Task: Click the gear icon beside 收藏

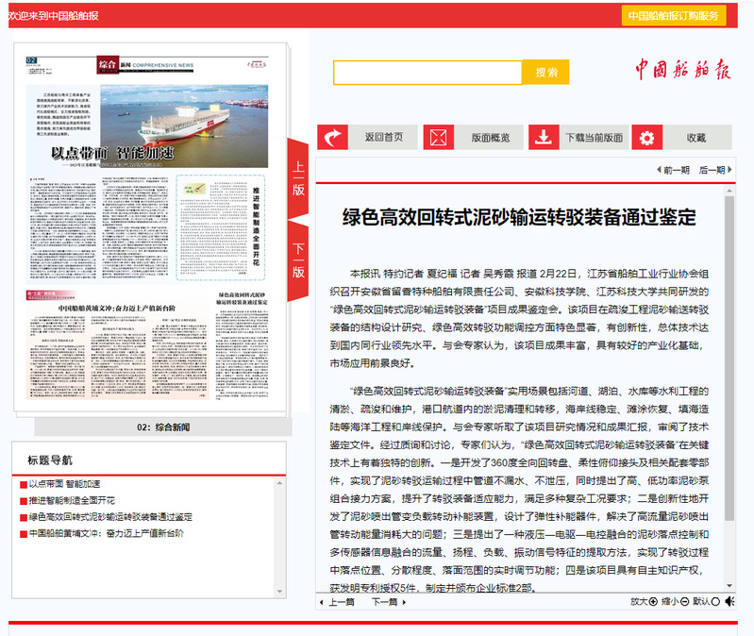Action: [646, 138]
